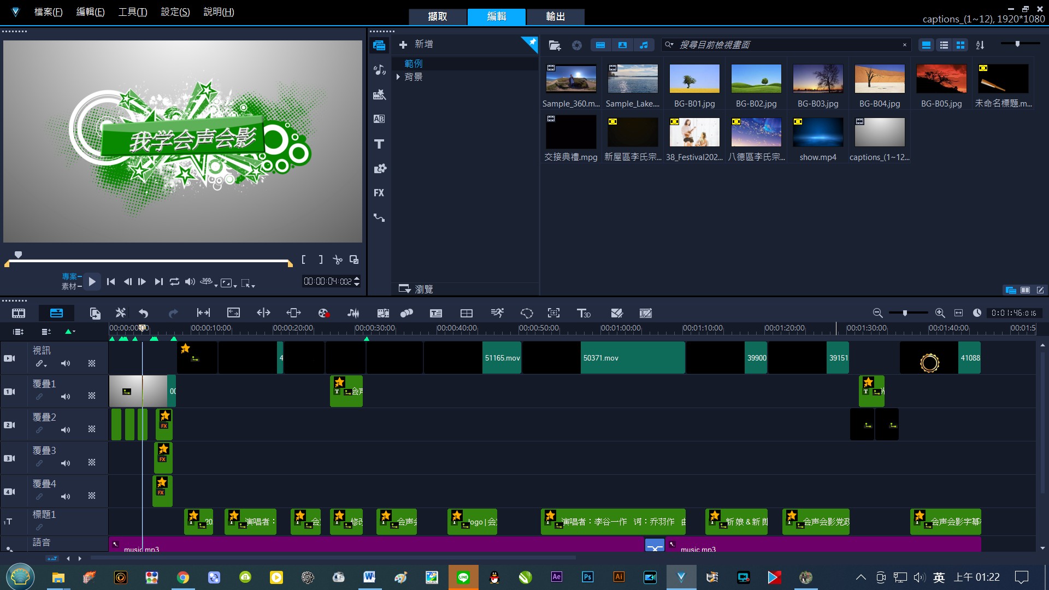Open the Record/Capture option in timeline toolbar
The height and width of the screenshot is (590, 1049).
point(323,313)
